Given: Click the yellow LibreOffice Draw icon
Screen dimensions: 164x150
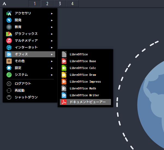Looking at the screenshot, I should [64, 75].
